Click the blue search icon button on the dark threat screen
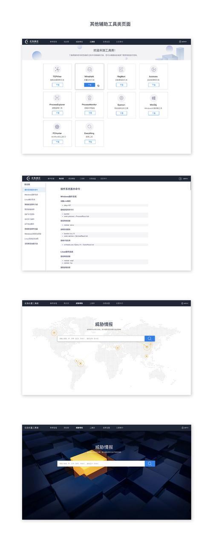This screenshot has height=538, width=213. 150,463
